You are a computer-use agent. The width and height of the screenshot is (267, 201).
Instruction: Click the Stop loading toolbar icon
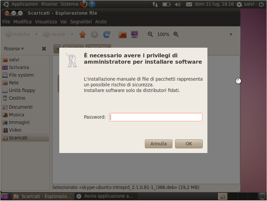tap(95, 34)
